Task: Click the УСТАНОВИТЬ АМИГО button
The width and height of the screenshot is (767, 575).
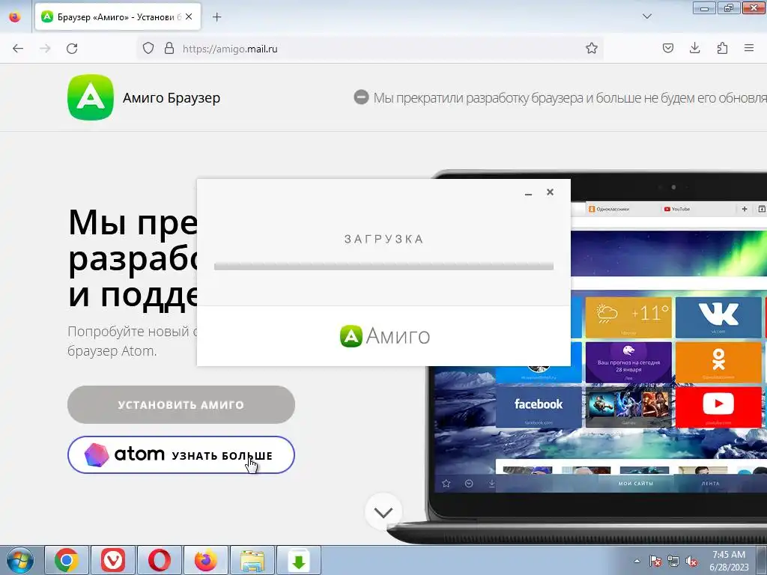Action: tap(181, 405)
